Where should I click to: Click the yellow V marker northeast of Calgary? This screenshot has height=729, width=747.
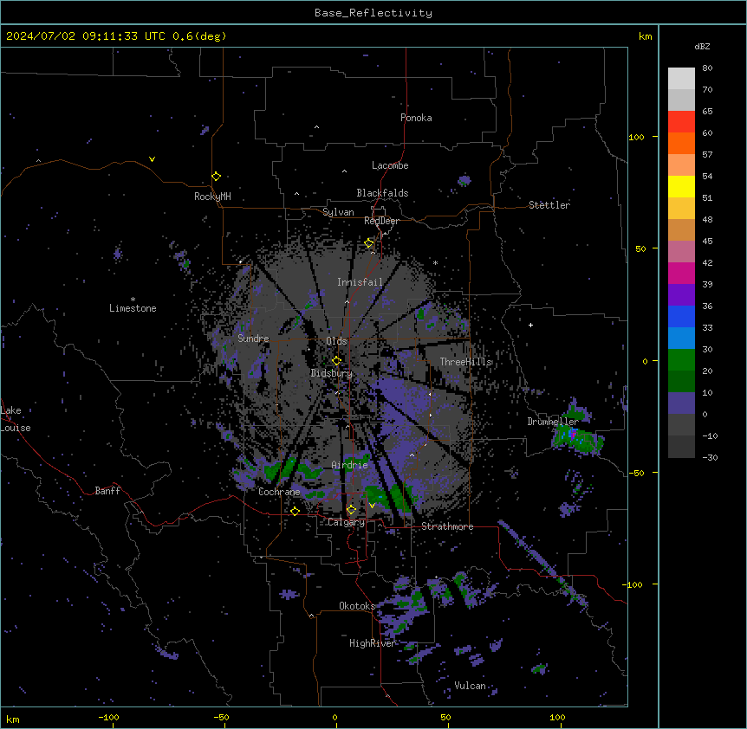point(372,506)
